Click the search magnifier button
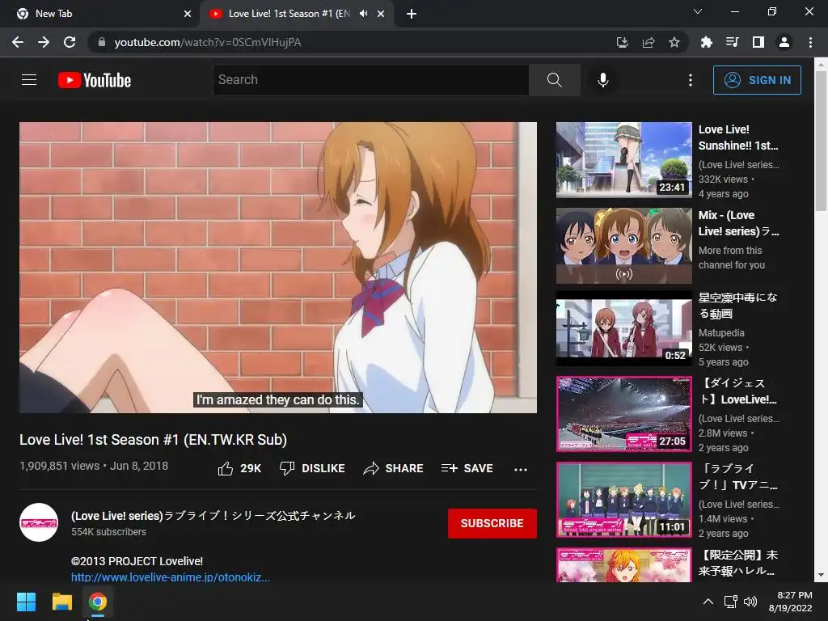The width and height of the screenshot is (828, 621). tap(554, 80)
